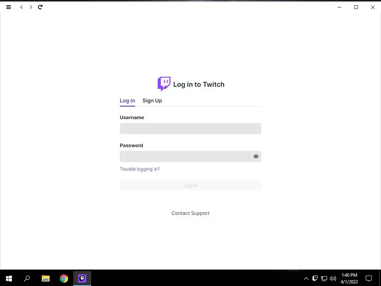Open the Contact Support link
Image resolution: width=381 pixels, height=286 pixels.
(190, 213)
